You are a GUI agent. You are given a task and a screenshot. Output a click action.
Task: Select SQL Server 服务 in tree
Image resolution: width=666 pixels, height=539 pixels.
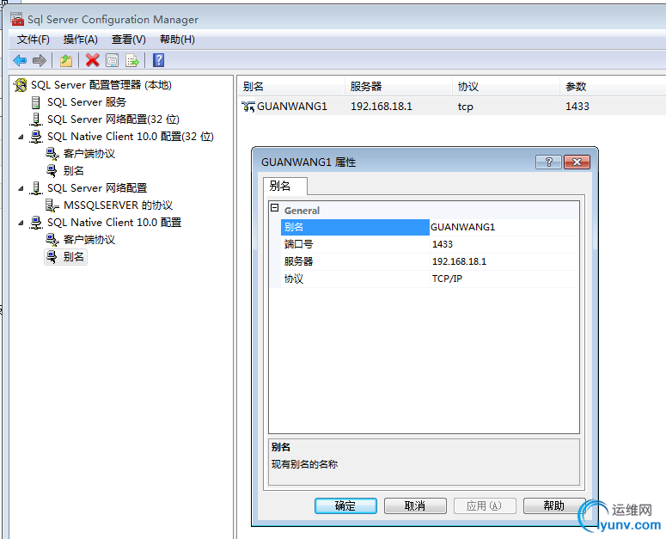click(87, 102)
